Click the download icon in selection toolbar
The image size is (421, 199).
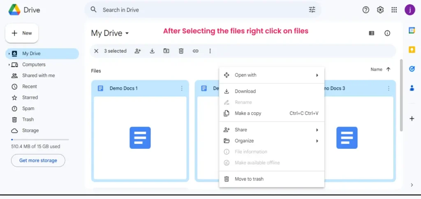[152, 51]
